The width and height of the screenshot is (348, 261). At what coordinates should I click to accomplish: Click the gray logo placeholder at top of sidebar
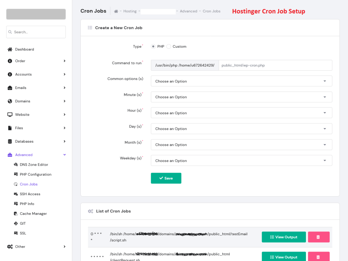36,14
